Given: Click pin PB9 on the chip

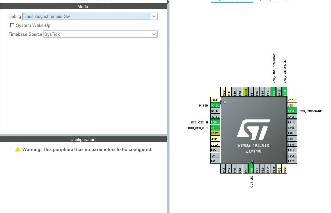Looking at the screenshot, I should (234, 92).
